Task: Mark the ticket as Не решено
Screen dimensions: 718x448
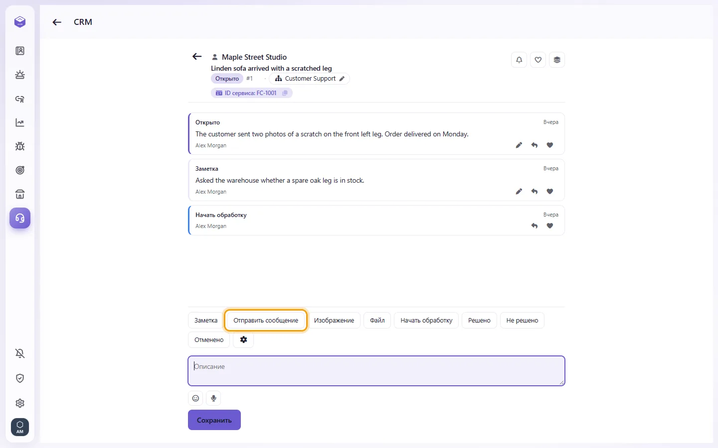Action: 522,321
